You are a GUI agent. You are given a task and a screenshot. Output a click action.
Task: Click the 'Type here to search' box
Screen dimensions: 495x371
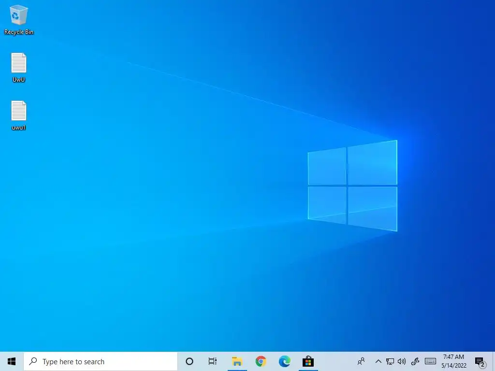tap(101, 361)
